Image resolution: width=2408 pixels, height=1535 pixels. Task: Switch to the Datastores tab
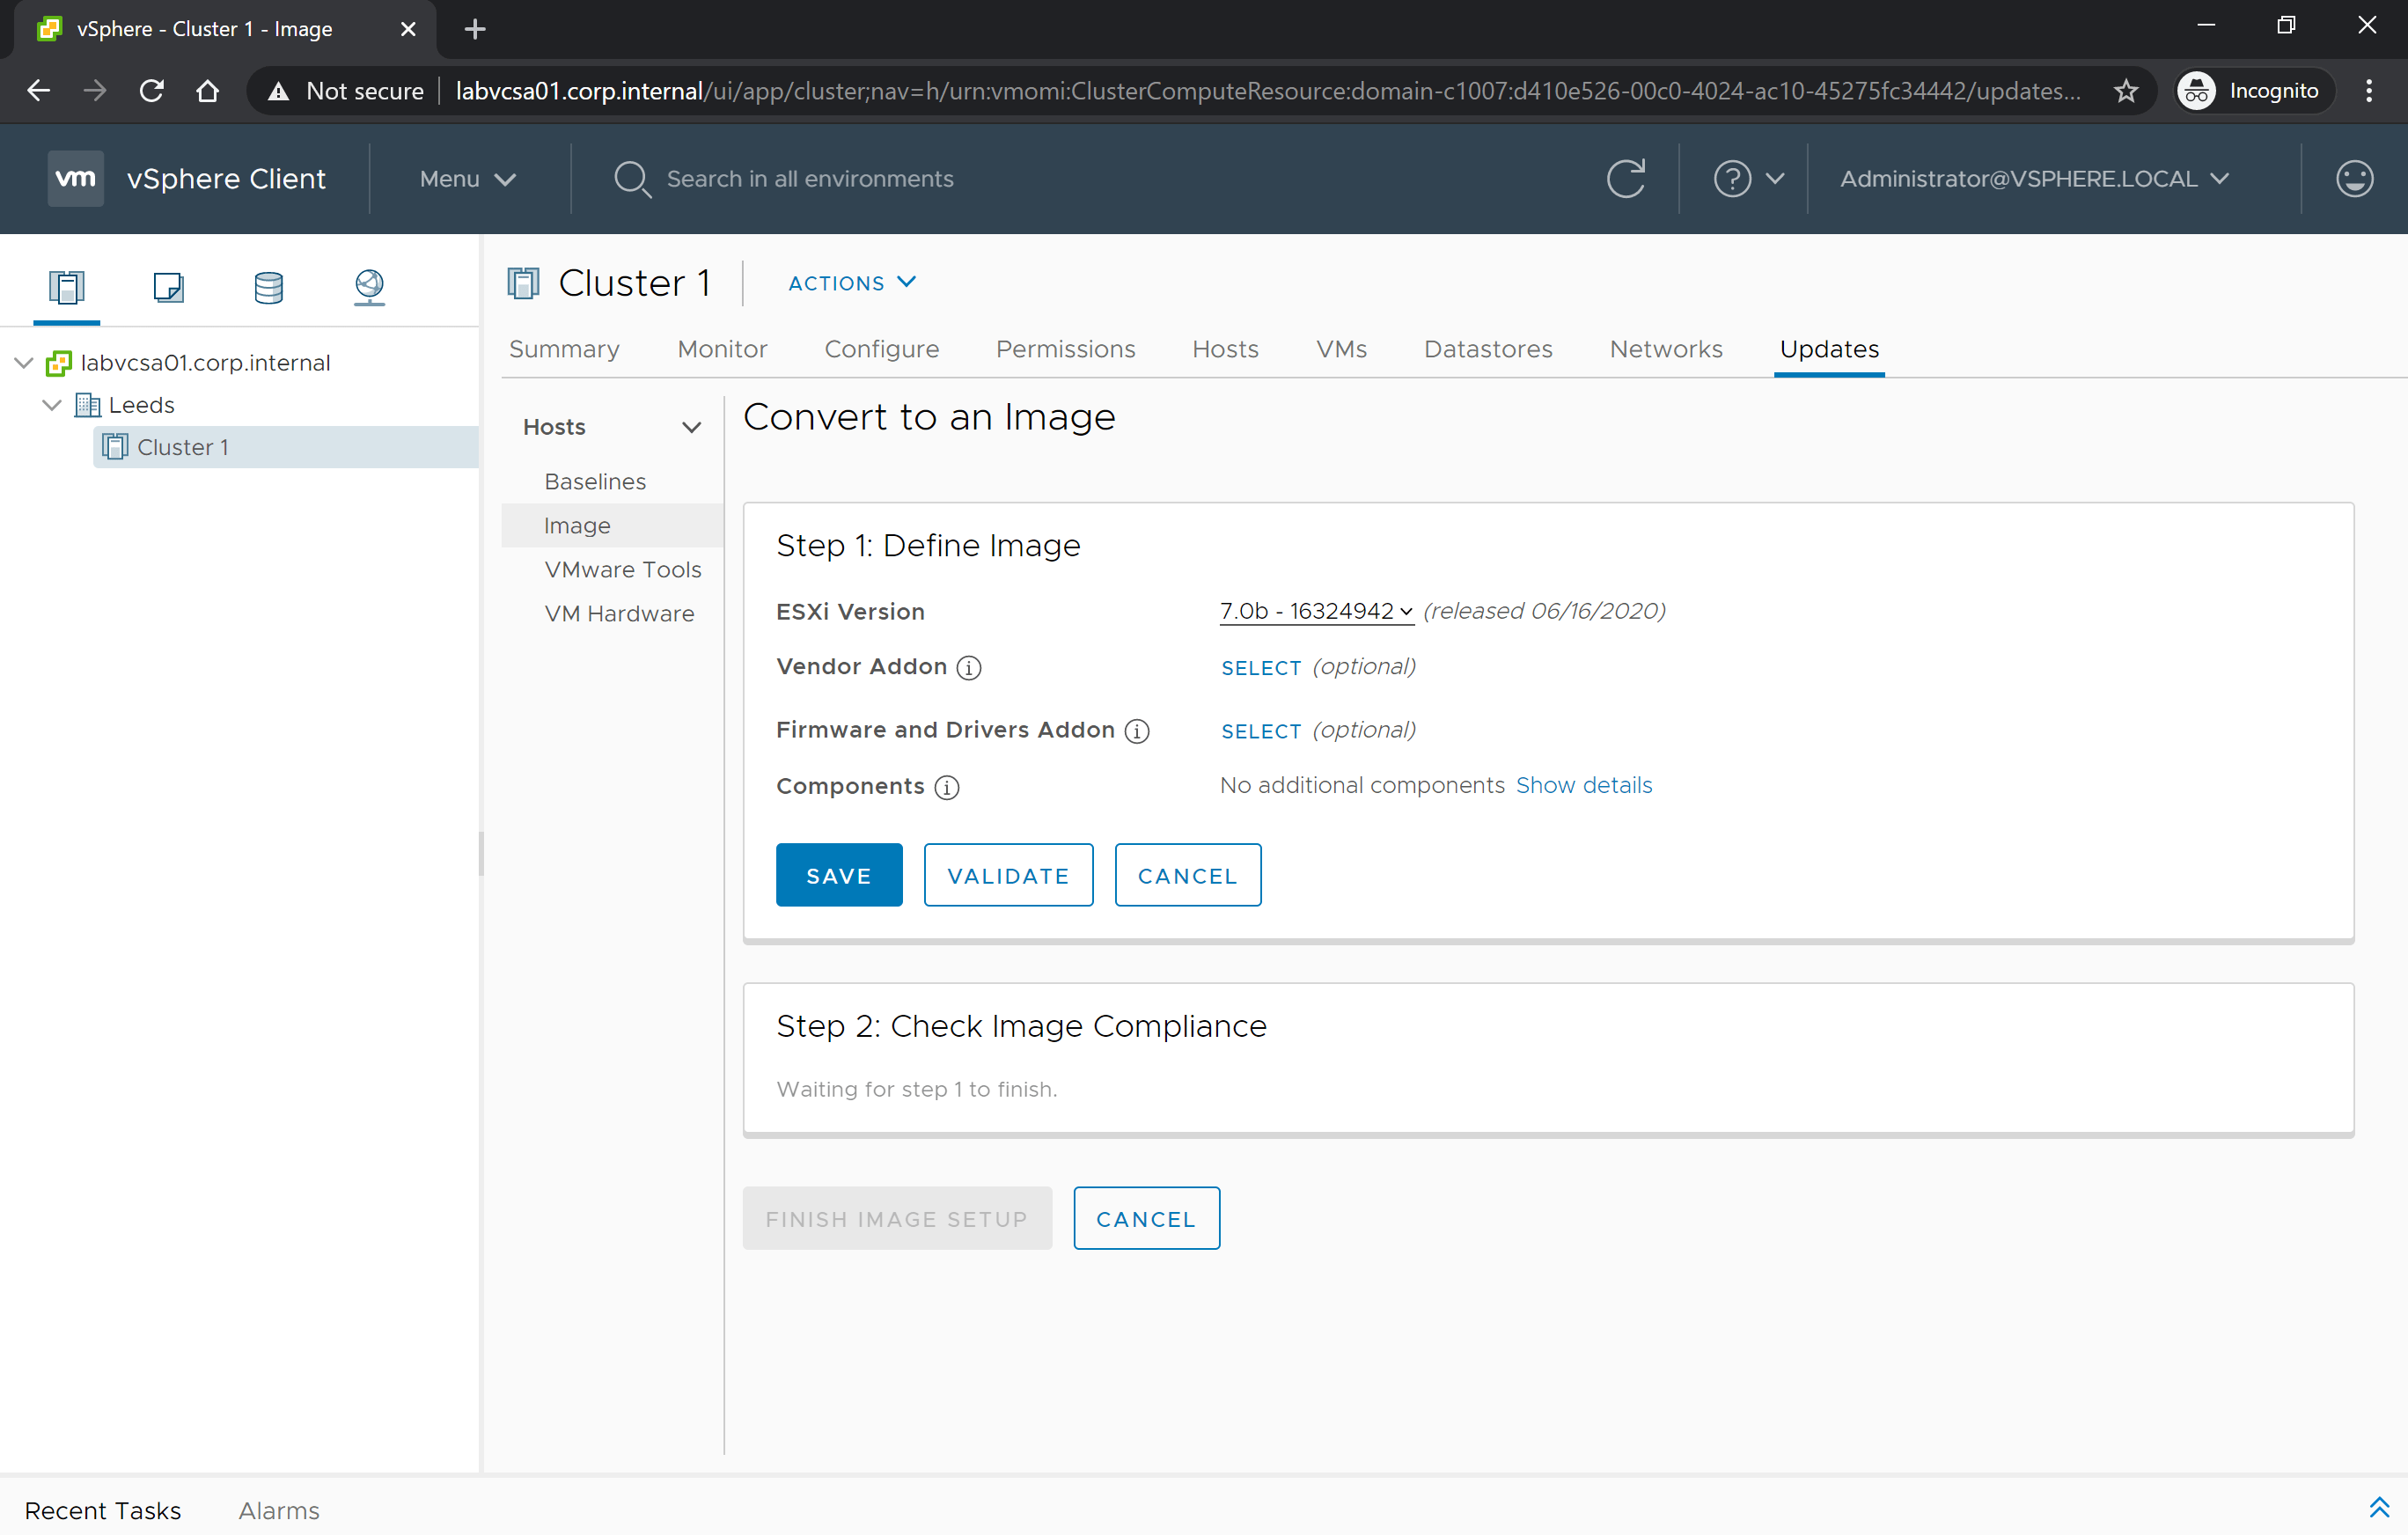pos(1488,349)
